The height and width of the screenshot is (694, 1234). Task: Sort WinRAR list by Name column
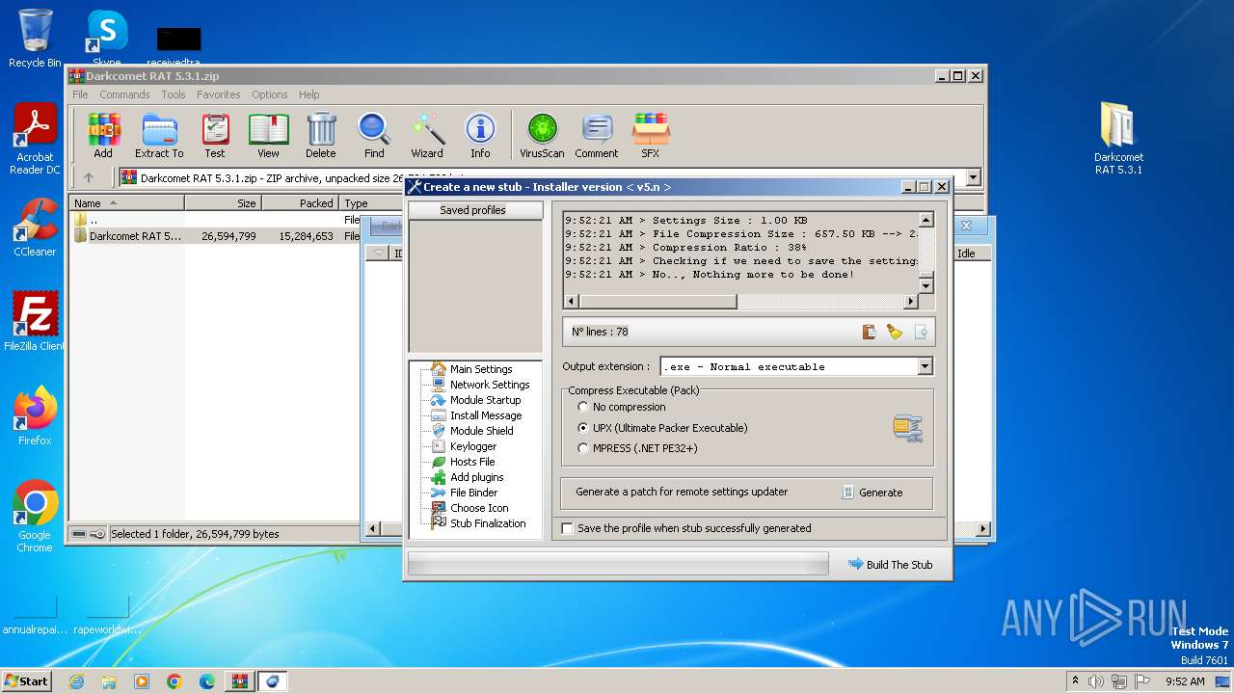126,203
